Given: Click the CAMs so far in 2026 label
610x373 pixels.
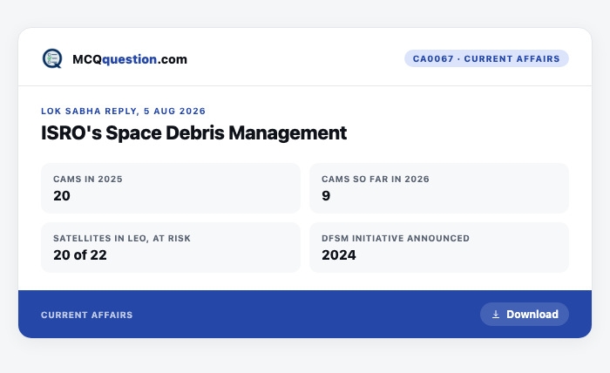Looking at the screenshot, I should point(376,180).
